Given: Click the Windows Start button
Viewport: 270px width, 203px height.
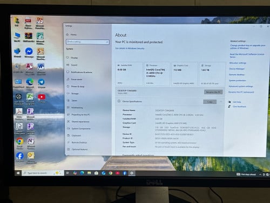Looking at the screenshot, I should tap(18, 173).
